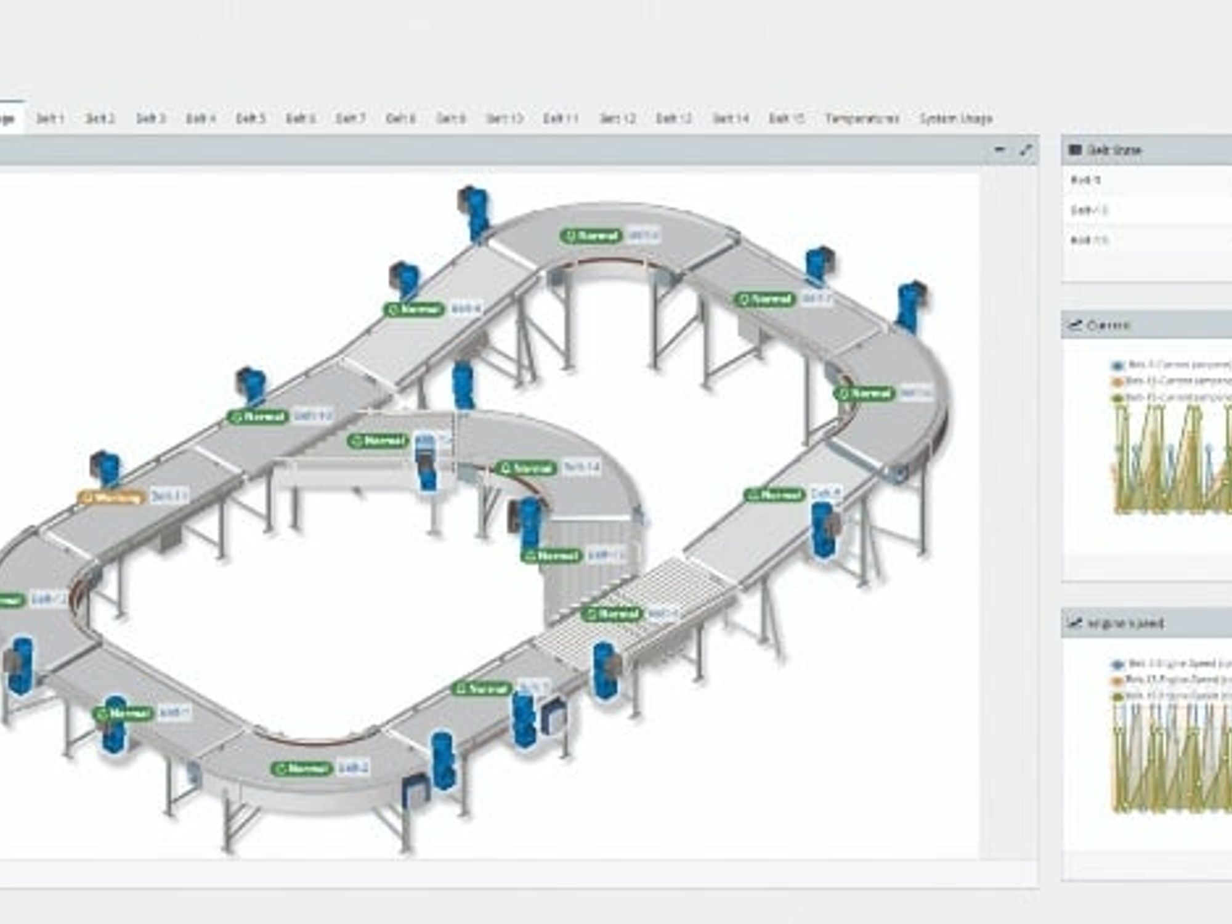The image size is (1232, 924).
Task: Click the Normal badge beside Belt-2
Action: [x=302, y=769]
